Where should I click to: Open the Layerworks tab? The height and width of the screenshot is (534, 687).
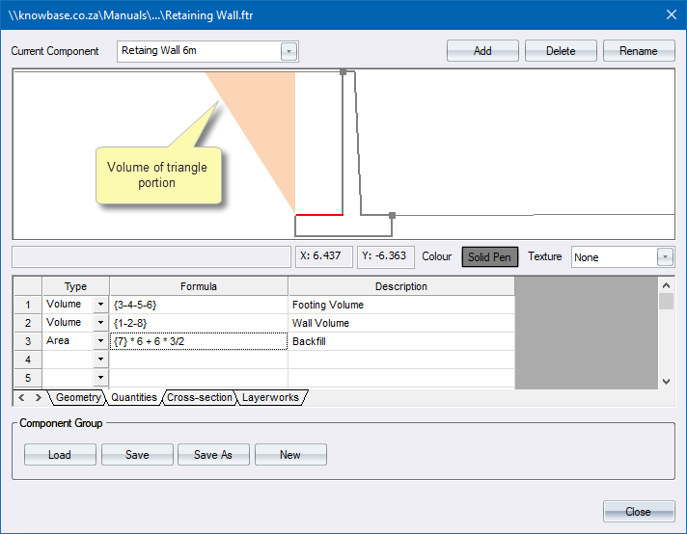tap(270, 397)
